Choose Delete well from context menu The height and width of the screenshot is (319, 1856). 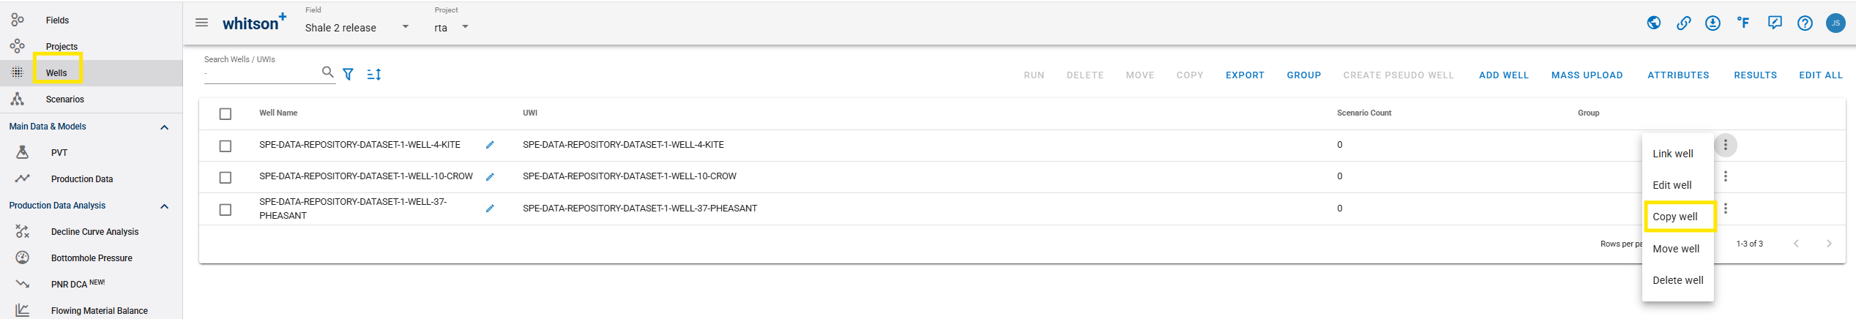point(1677,280)
